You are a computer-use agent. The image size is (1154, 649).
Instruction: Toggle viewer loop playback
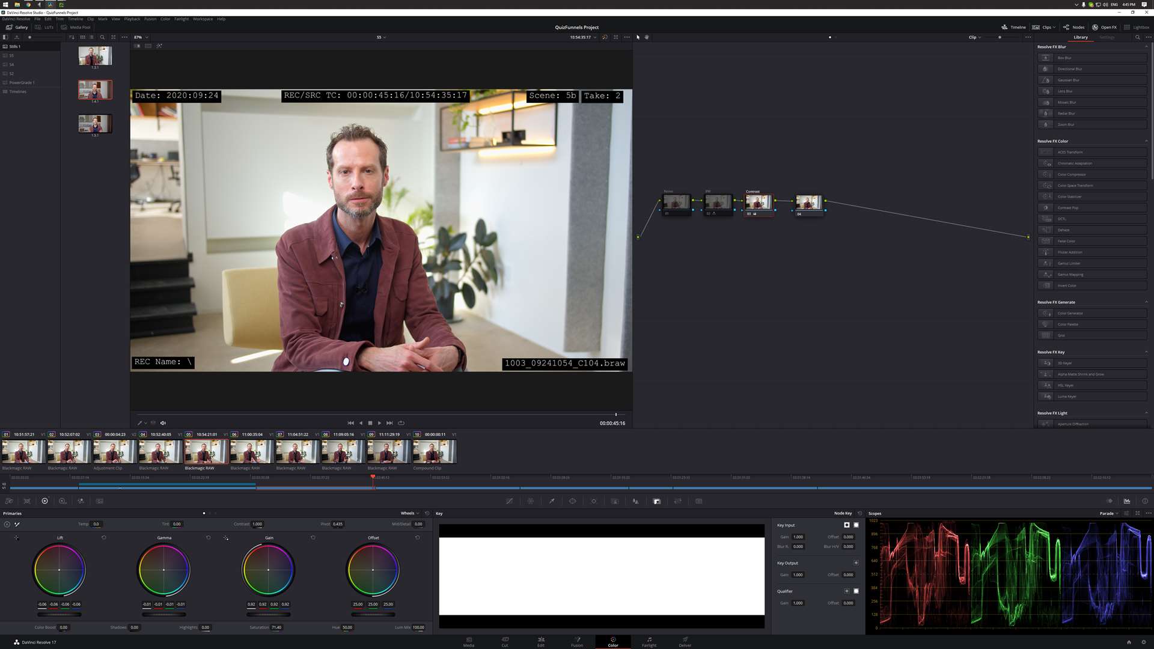point(401,423)
